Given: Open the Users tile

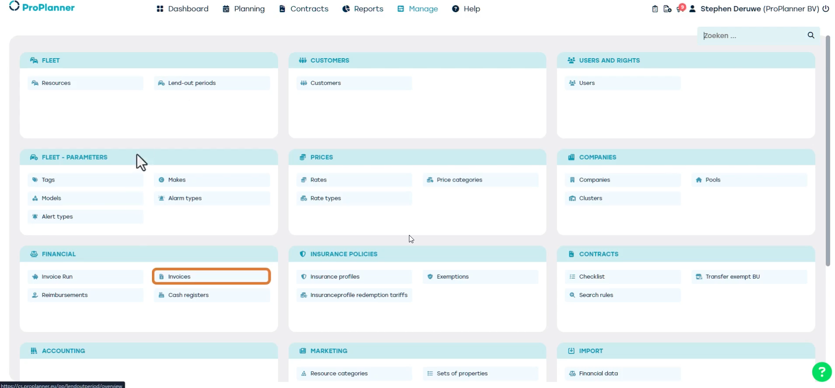Looking at the screenshot, I should tap(623, 83).
